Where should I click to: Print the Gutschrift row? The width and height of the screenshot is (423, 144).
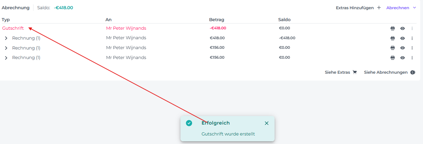coord(393,29)
